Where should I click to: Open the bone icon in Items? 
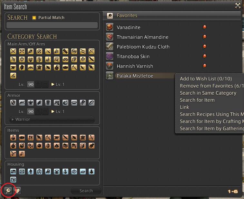click(92, 138)
